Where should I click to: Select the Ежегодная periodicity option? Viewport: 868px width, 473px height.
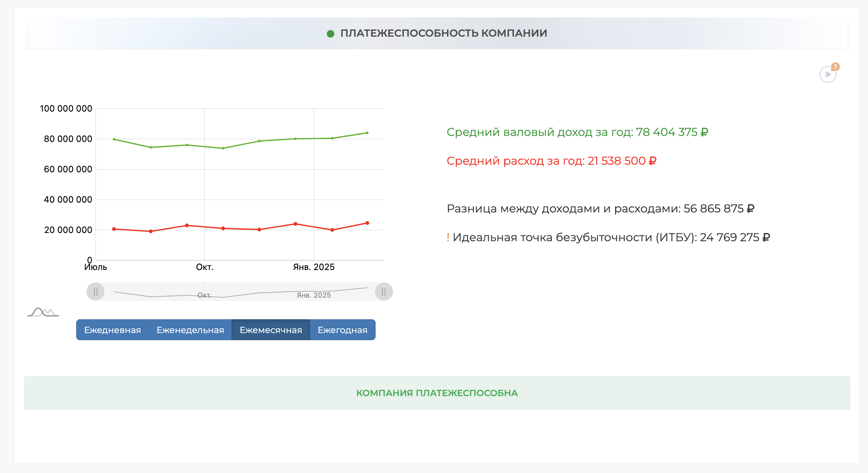tap(342, 330)
